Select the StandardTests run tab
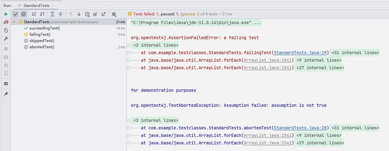389x151 pixels. point(34,5)
